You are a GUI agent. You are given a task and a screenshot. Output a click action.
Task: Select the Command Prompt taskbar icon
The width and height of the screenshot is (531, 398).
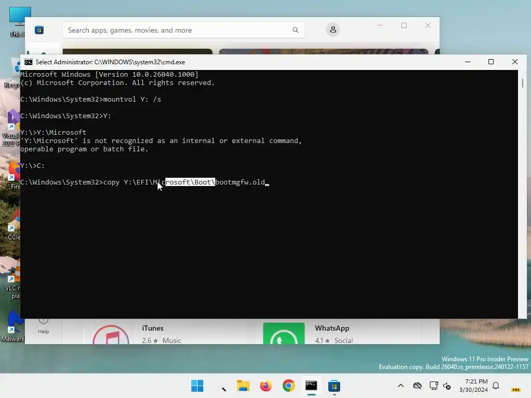pos(311,386)
